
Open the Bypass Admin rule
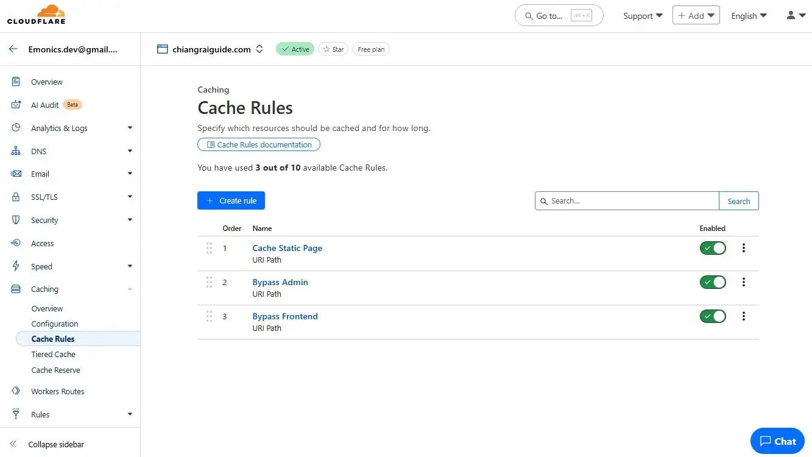coord(280,282)
